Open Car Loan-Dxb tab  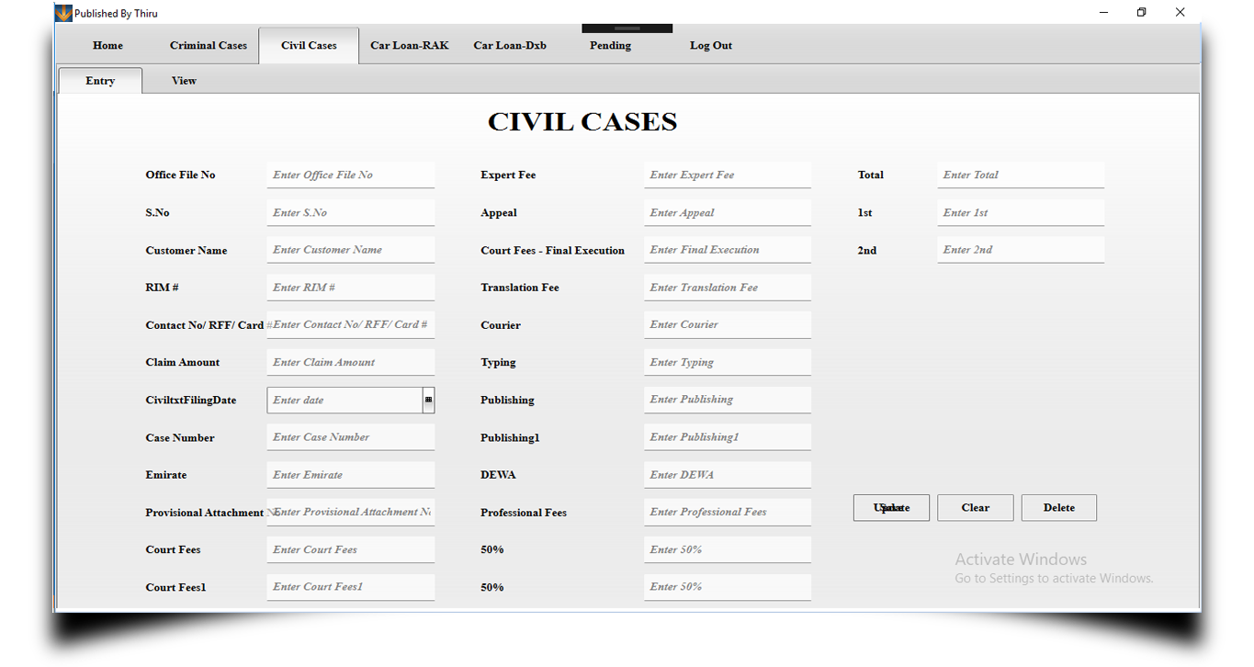coord(510,45)
